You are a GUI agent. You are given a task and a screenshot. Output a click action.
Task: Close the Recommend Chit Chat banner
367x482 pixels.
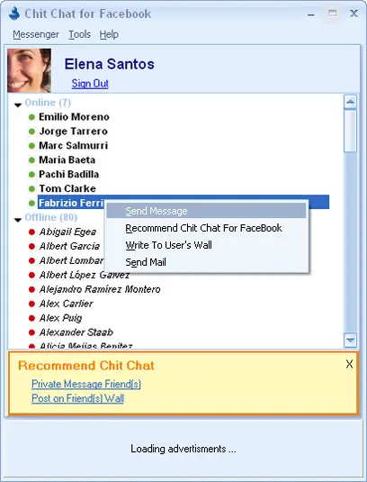(x=349, y=364)
